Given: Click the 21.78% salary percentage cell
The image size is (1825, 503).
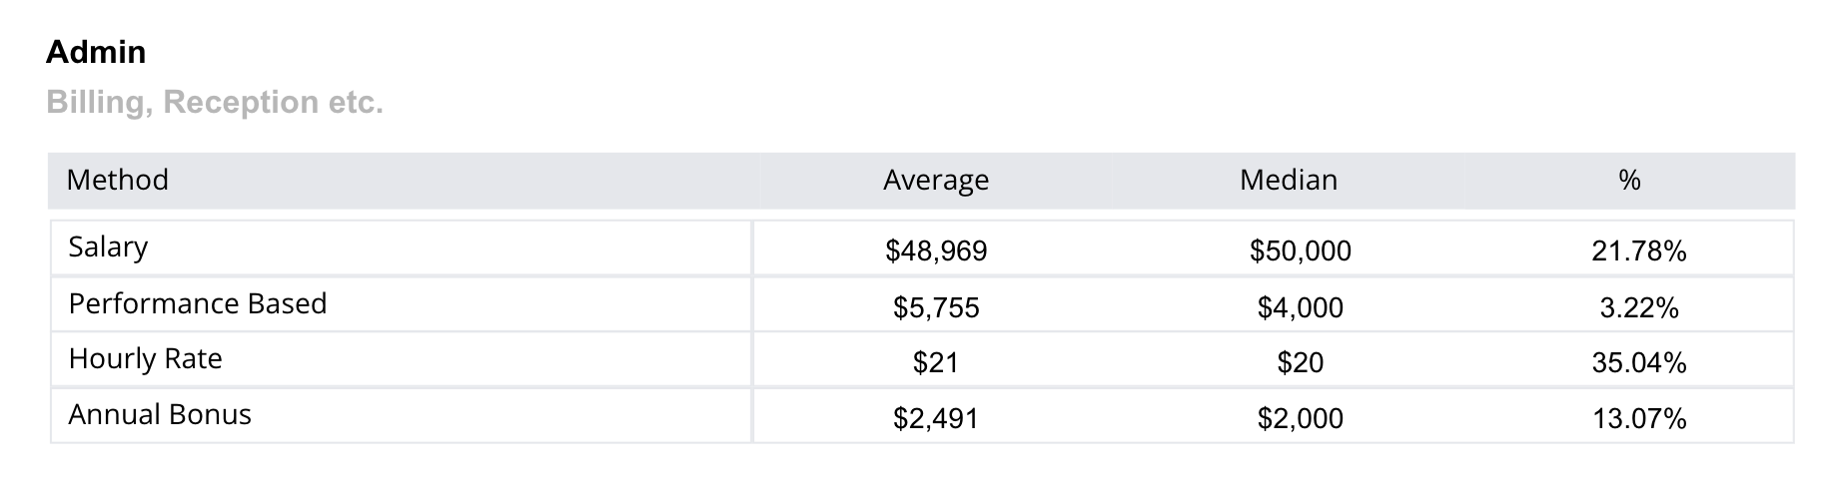Looking at the screenshot, I should [x=1638, y=251].
